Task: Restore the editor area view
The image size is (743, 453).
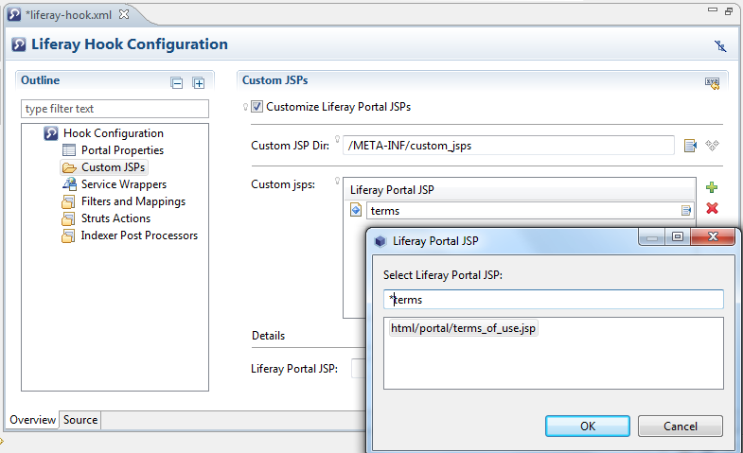Action: click(x=729, y=11)
